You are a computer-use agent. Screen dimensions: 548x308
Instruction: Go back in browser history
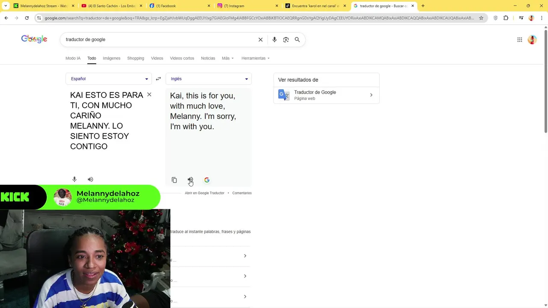pos(6,18)
